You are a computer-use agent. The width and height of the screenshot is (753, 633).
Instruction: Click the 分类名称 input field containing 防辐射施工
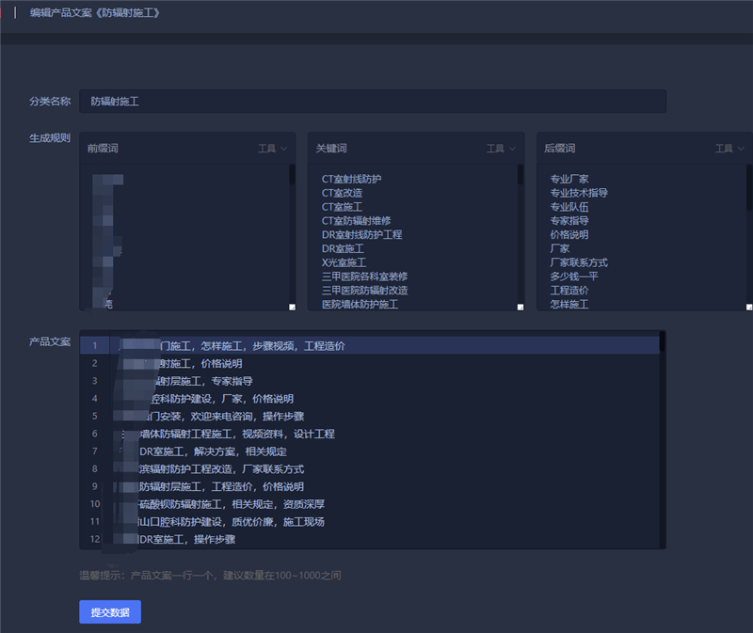pyautogui.click(x=373, y=102)
